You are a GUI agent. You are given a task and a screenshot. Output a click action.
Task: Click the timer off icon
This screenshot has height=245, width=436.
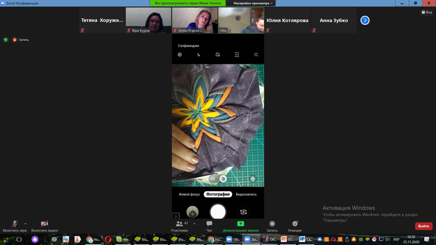218,55
